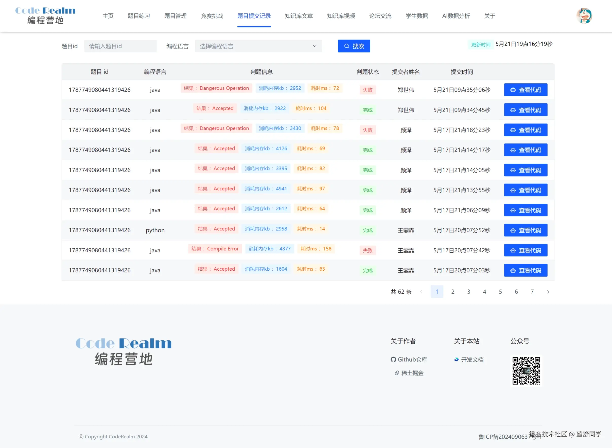The height and width of the screenshot is (448, 612).
Task: Click the 稀土掘金 paperclip link
Action: (409, 373)
